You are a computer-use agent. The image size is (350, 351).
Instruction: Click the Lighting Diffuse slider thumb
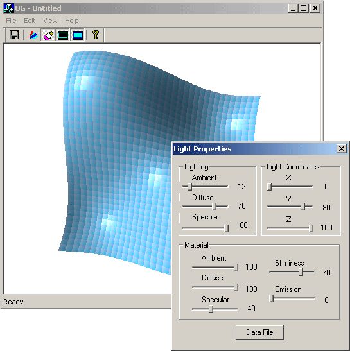tap(214, 206)
